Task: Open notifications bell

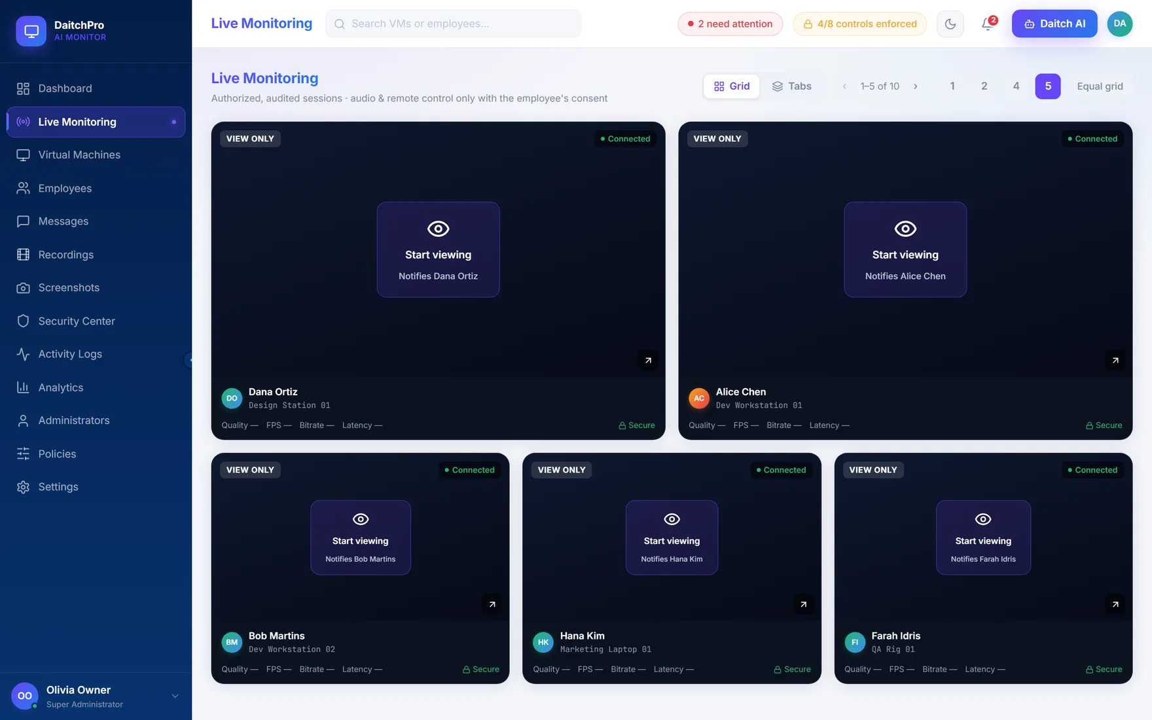Action: pyautogui.click(x=988, y=24)
